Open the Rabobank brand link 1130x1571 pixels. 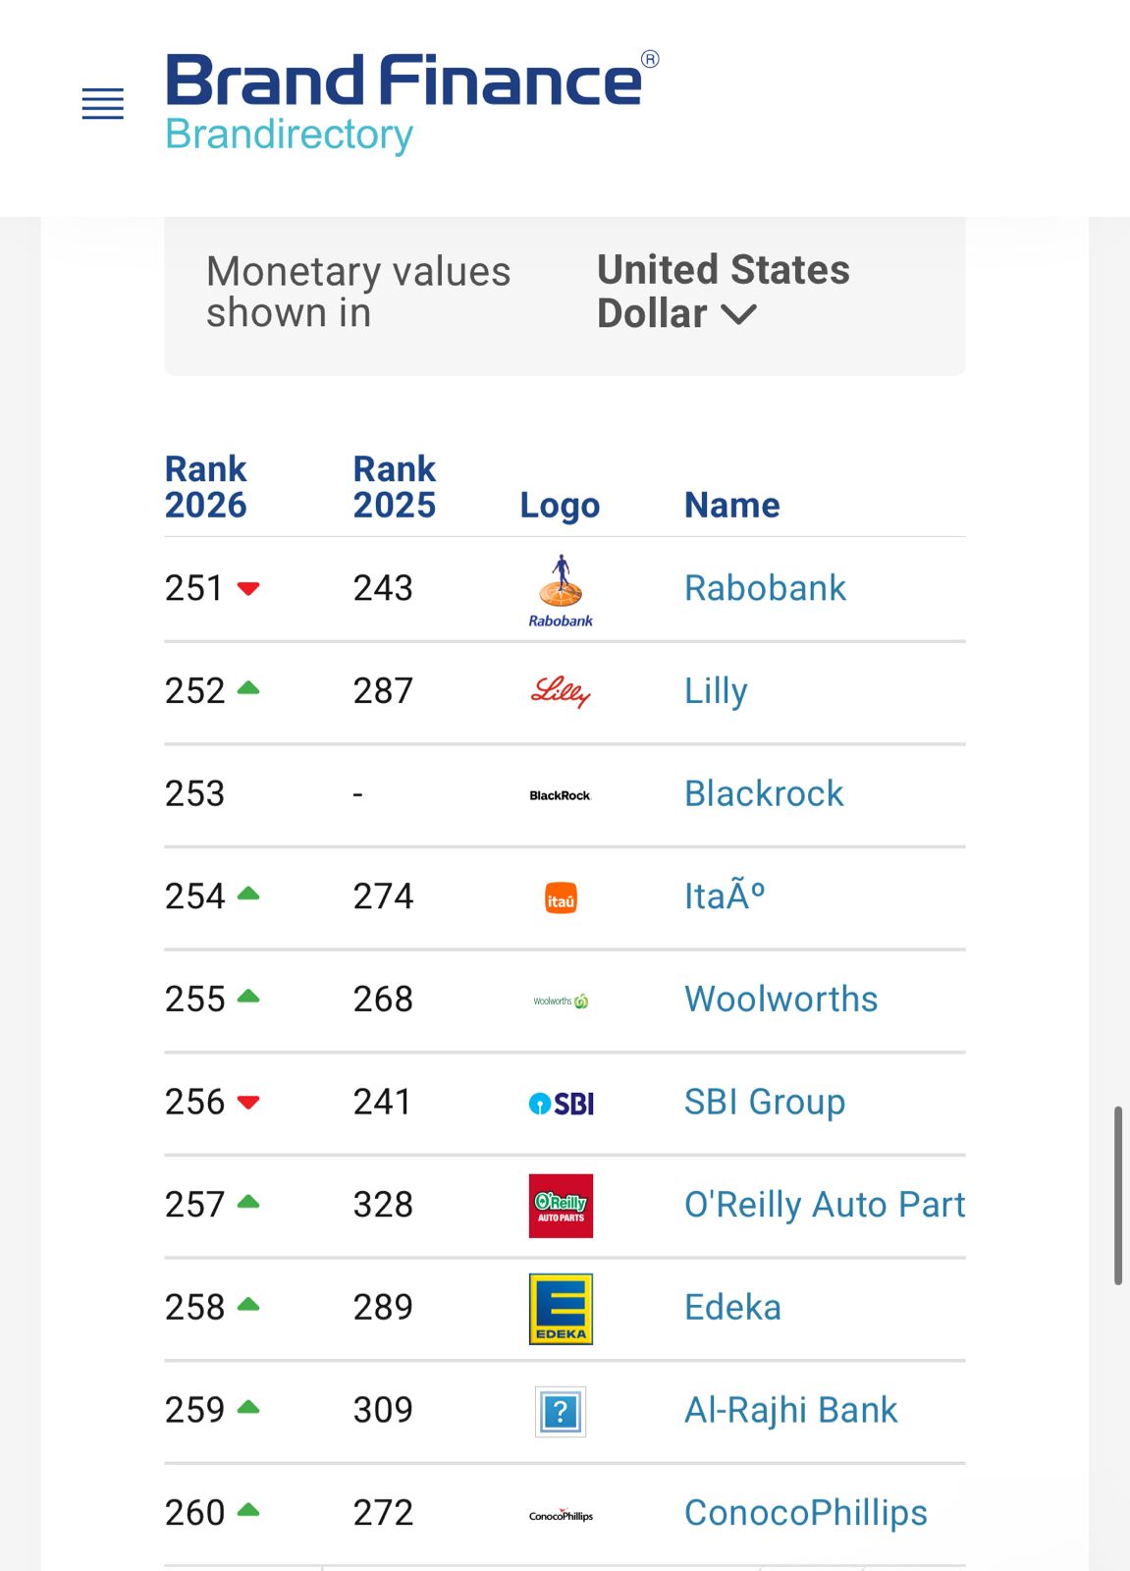point(765,588)
